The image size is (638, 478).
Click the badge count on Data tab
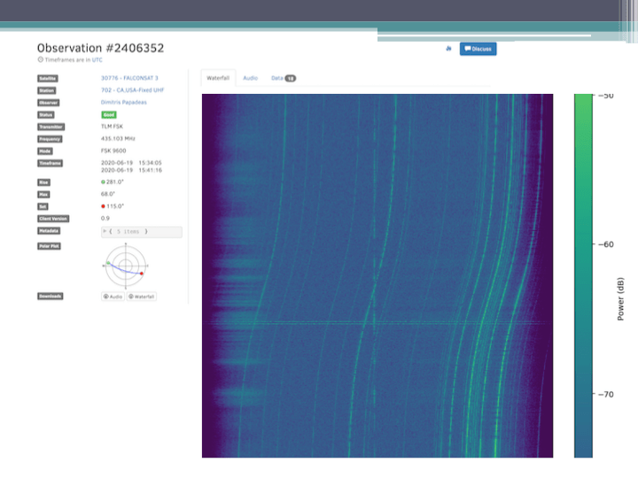click(x=290, y=78)
